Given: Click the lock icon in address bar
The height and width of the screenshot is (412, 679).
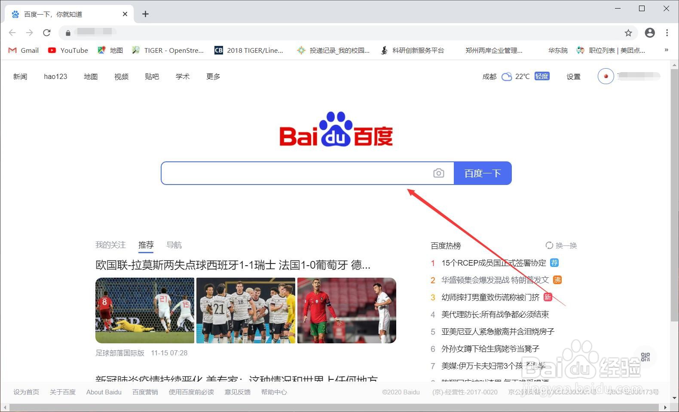Looking at the screenshot, I should [68, 33].
